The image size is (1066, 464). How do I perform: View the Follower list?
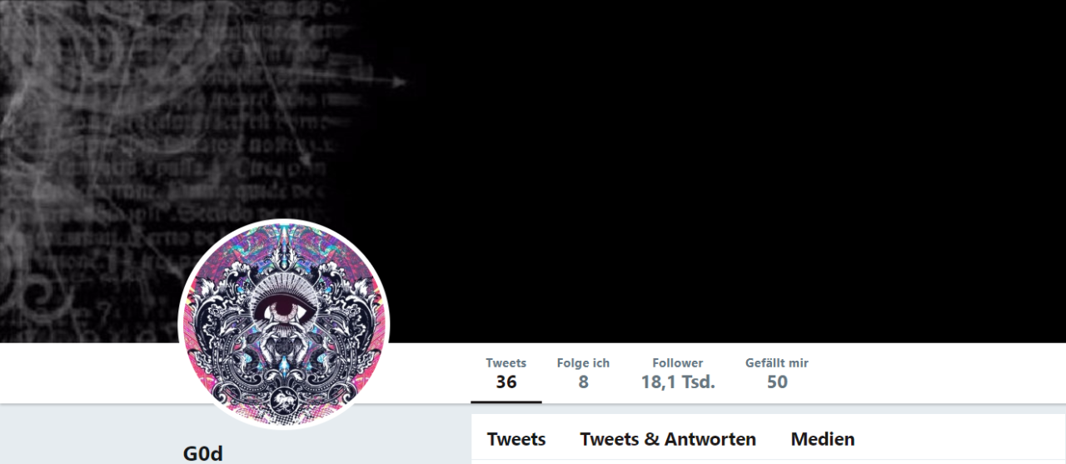coord(678,374)
